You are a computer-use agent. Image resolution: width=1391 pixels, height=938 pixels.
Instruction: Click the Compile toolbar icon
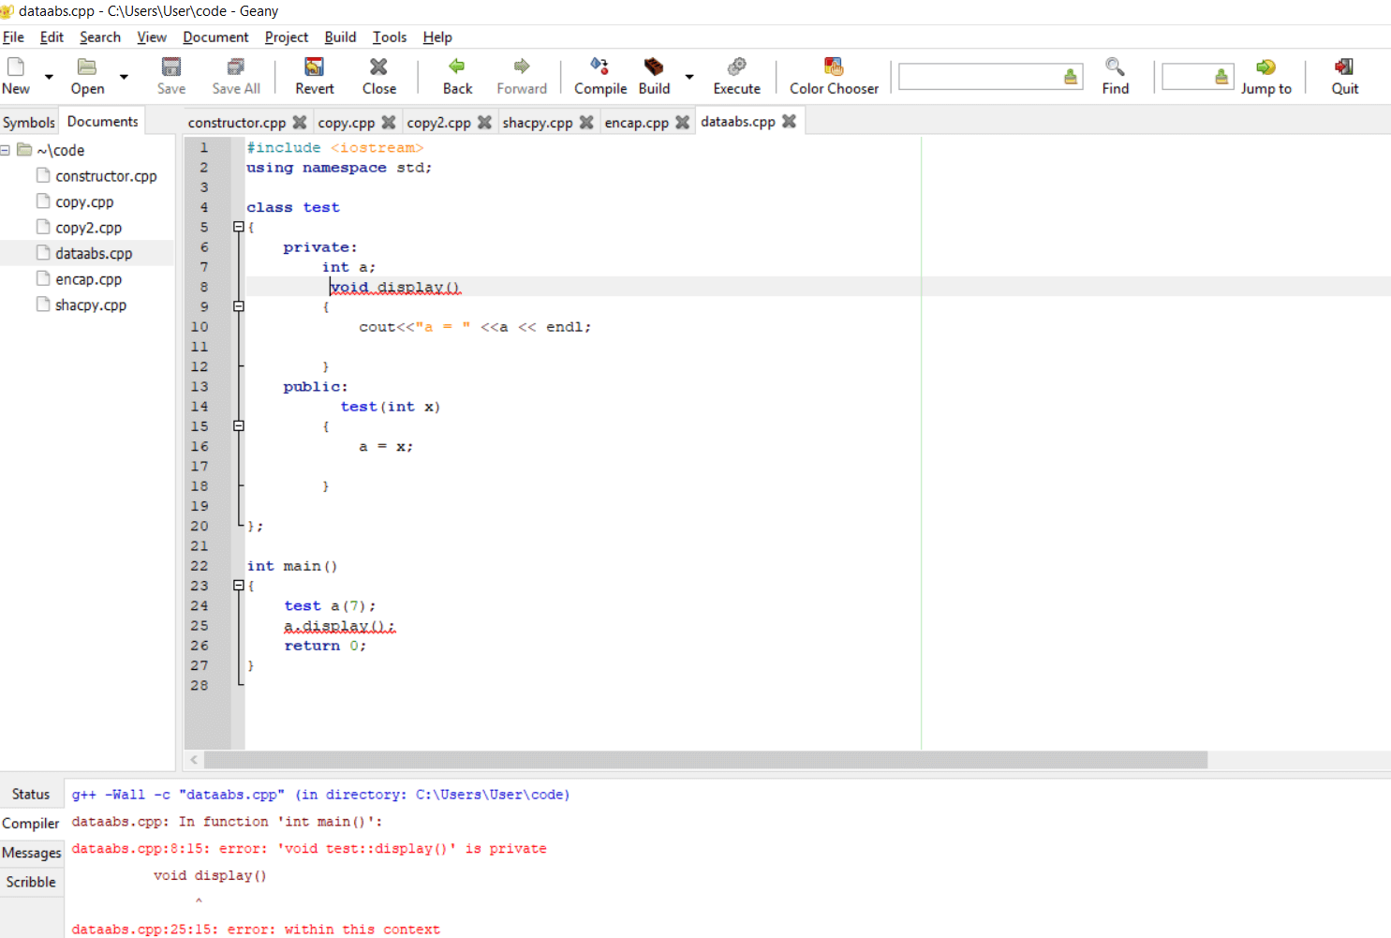point(599,67)
